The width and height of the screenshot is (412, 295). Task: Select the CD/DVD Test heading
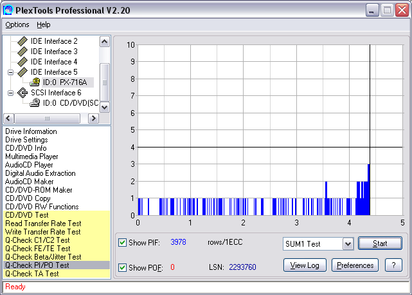[x=57, y=215]
